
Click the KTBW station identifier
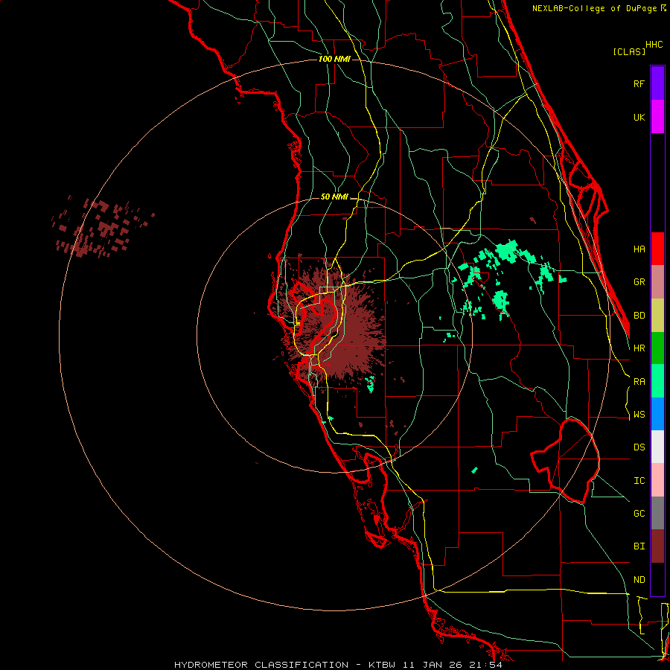click(383, 665)
